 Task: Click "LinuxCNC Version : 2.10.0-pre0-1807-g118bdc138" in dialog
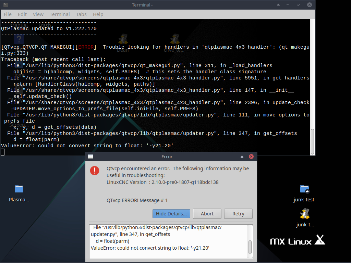click(162, 182)
